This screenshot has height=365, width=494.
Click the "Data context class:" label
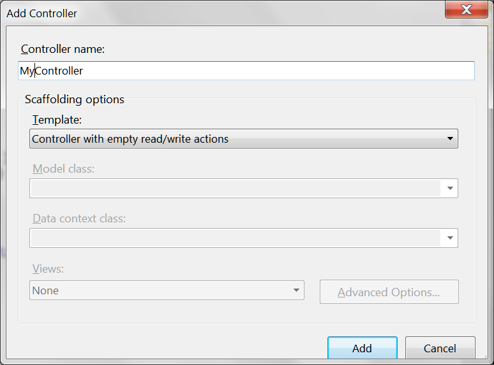tap(79, 218)
